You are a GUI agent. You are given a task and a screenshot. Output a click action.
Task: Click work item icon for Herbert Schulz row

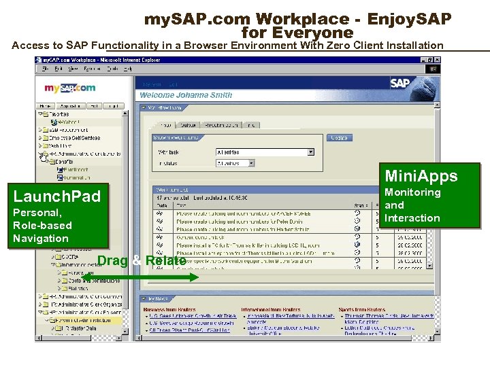[x=160, y=229]
